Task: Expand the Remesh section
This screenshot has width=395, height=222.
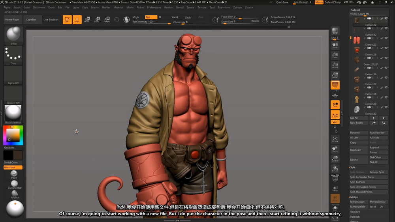Action: click(355, 217)
